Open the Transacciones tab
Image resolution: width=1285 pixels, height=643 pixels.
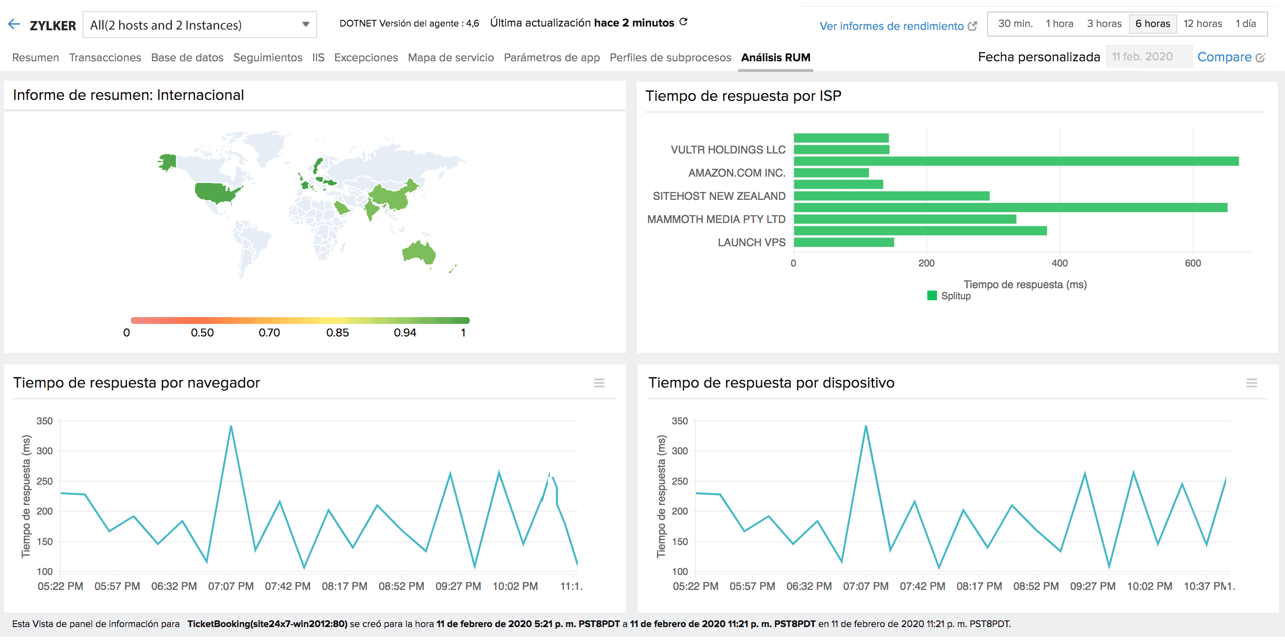[105, 57]
